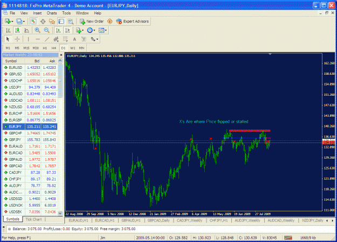Viewport: 337px width, 242px height.
Task: Click Market Watch scrollbar down arrow
Action: tap(60, 213)
